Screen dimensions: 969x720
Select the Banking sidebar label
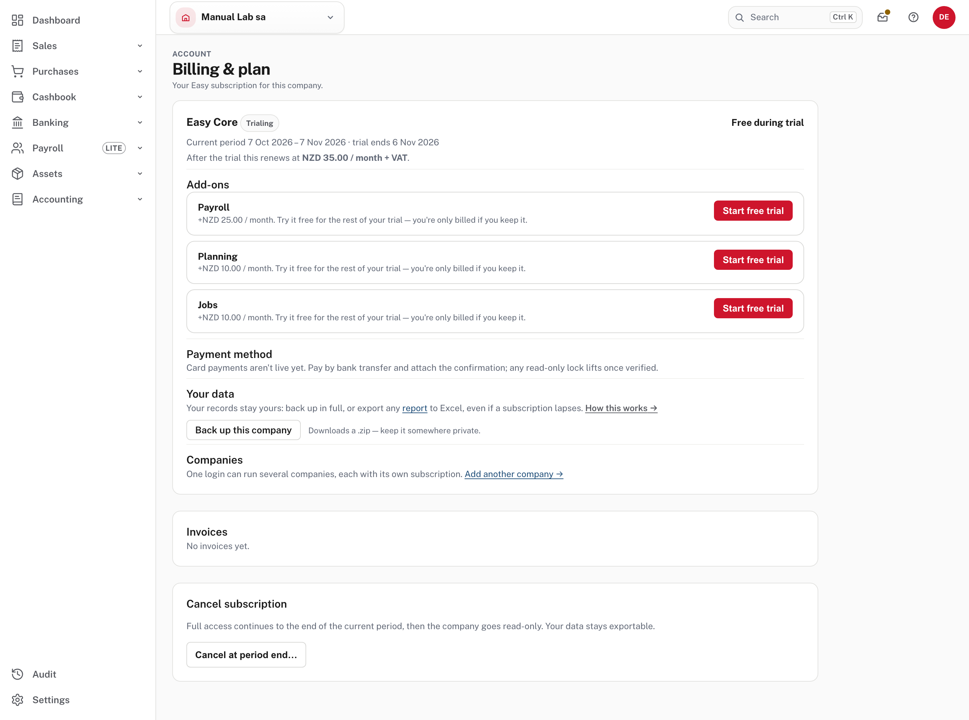point(50,122)
